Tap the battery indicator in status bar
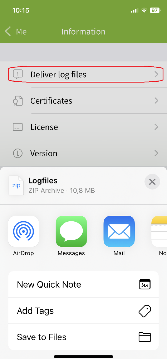Viewport: 167px width, 359px height. tap(154, 11)
